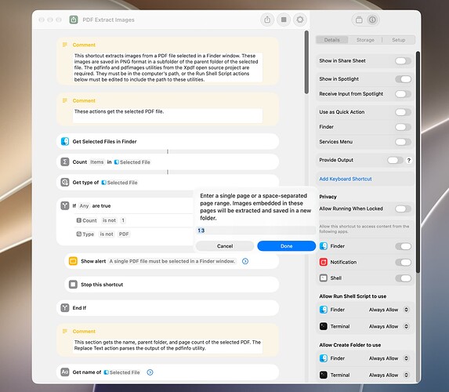
Task: Click the page range input field showing 13
Action: 255,230
